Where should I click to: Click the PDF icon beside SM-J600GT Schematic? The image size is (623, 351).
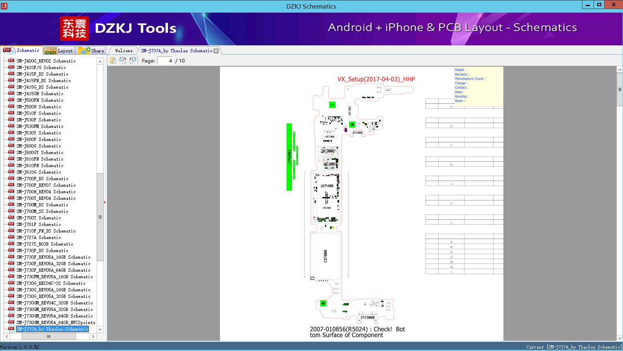[11, 152]
